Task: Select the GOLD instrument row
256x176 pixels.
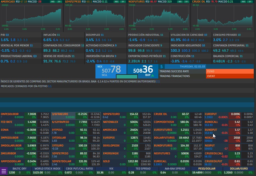Action: (x=106, y=161)
